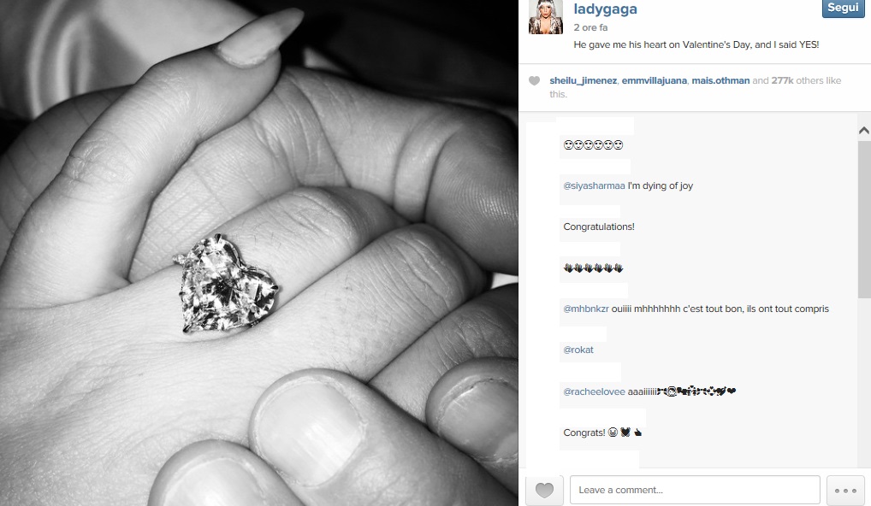Open the ladygaga username link

point(605,9)
